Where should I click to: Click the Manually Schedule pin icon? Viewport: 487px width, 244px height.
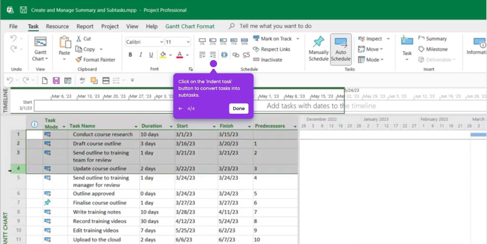pos(319,42)
